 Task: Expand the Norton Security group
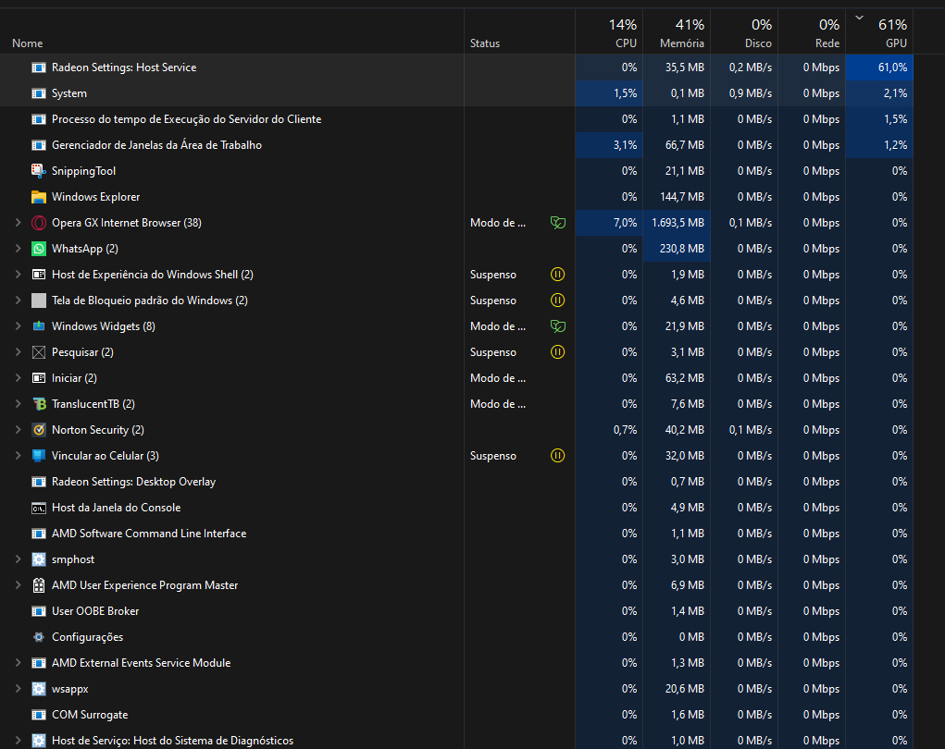[x=19, y=430]
